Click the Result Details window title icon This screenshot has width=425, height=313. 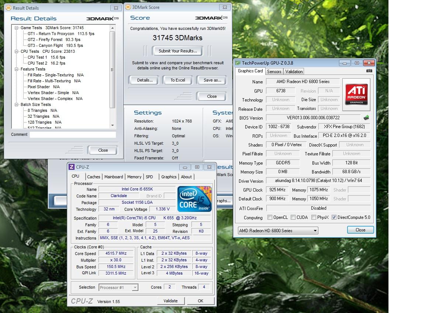pyautogui.click(x=9, y=8)
